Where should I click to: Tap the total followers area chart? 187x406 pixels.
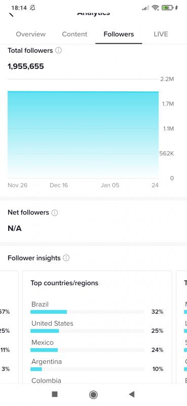[x=83, y=134]
